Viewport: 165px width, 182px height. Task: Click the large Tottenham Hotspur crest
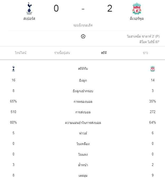point(29,8)
